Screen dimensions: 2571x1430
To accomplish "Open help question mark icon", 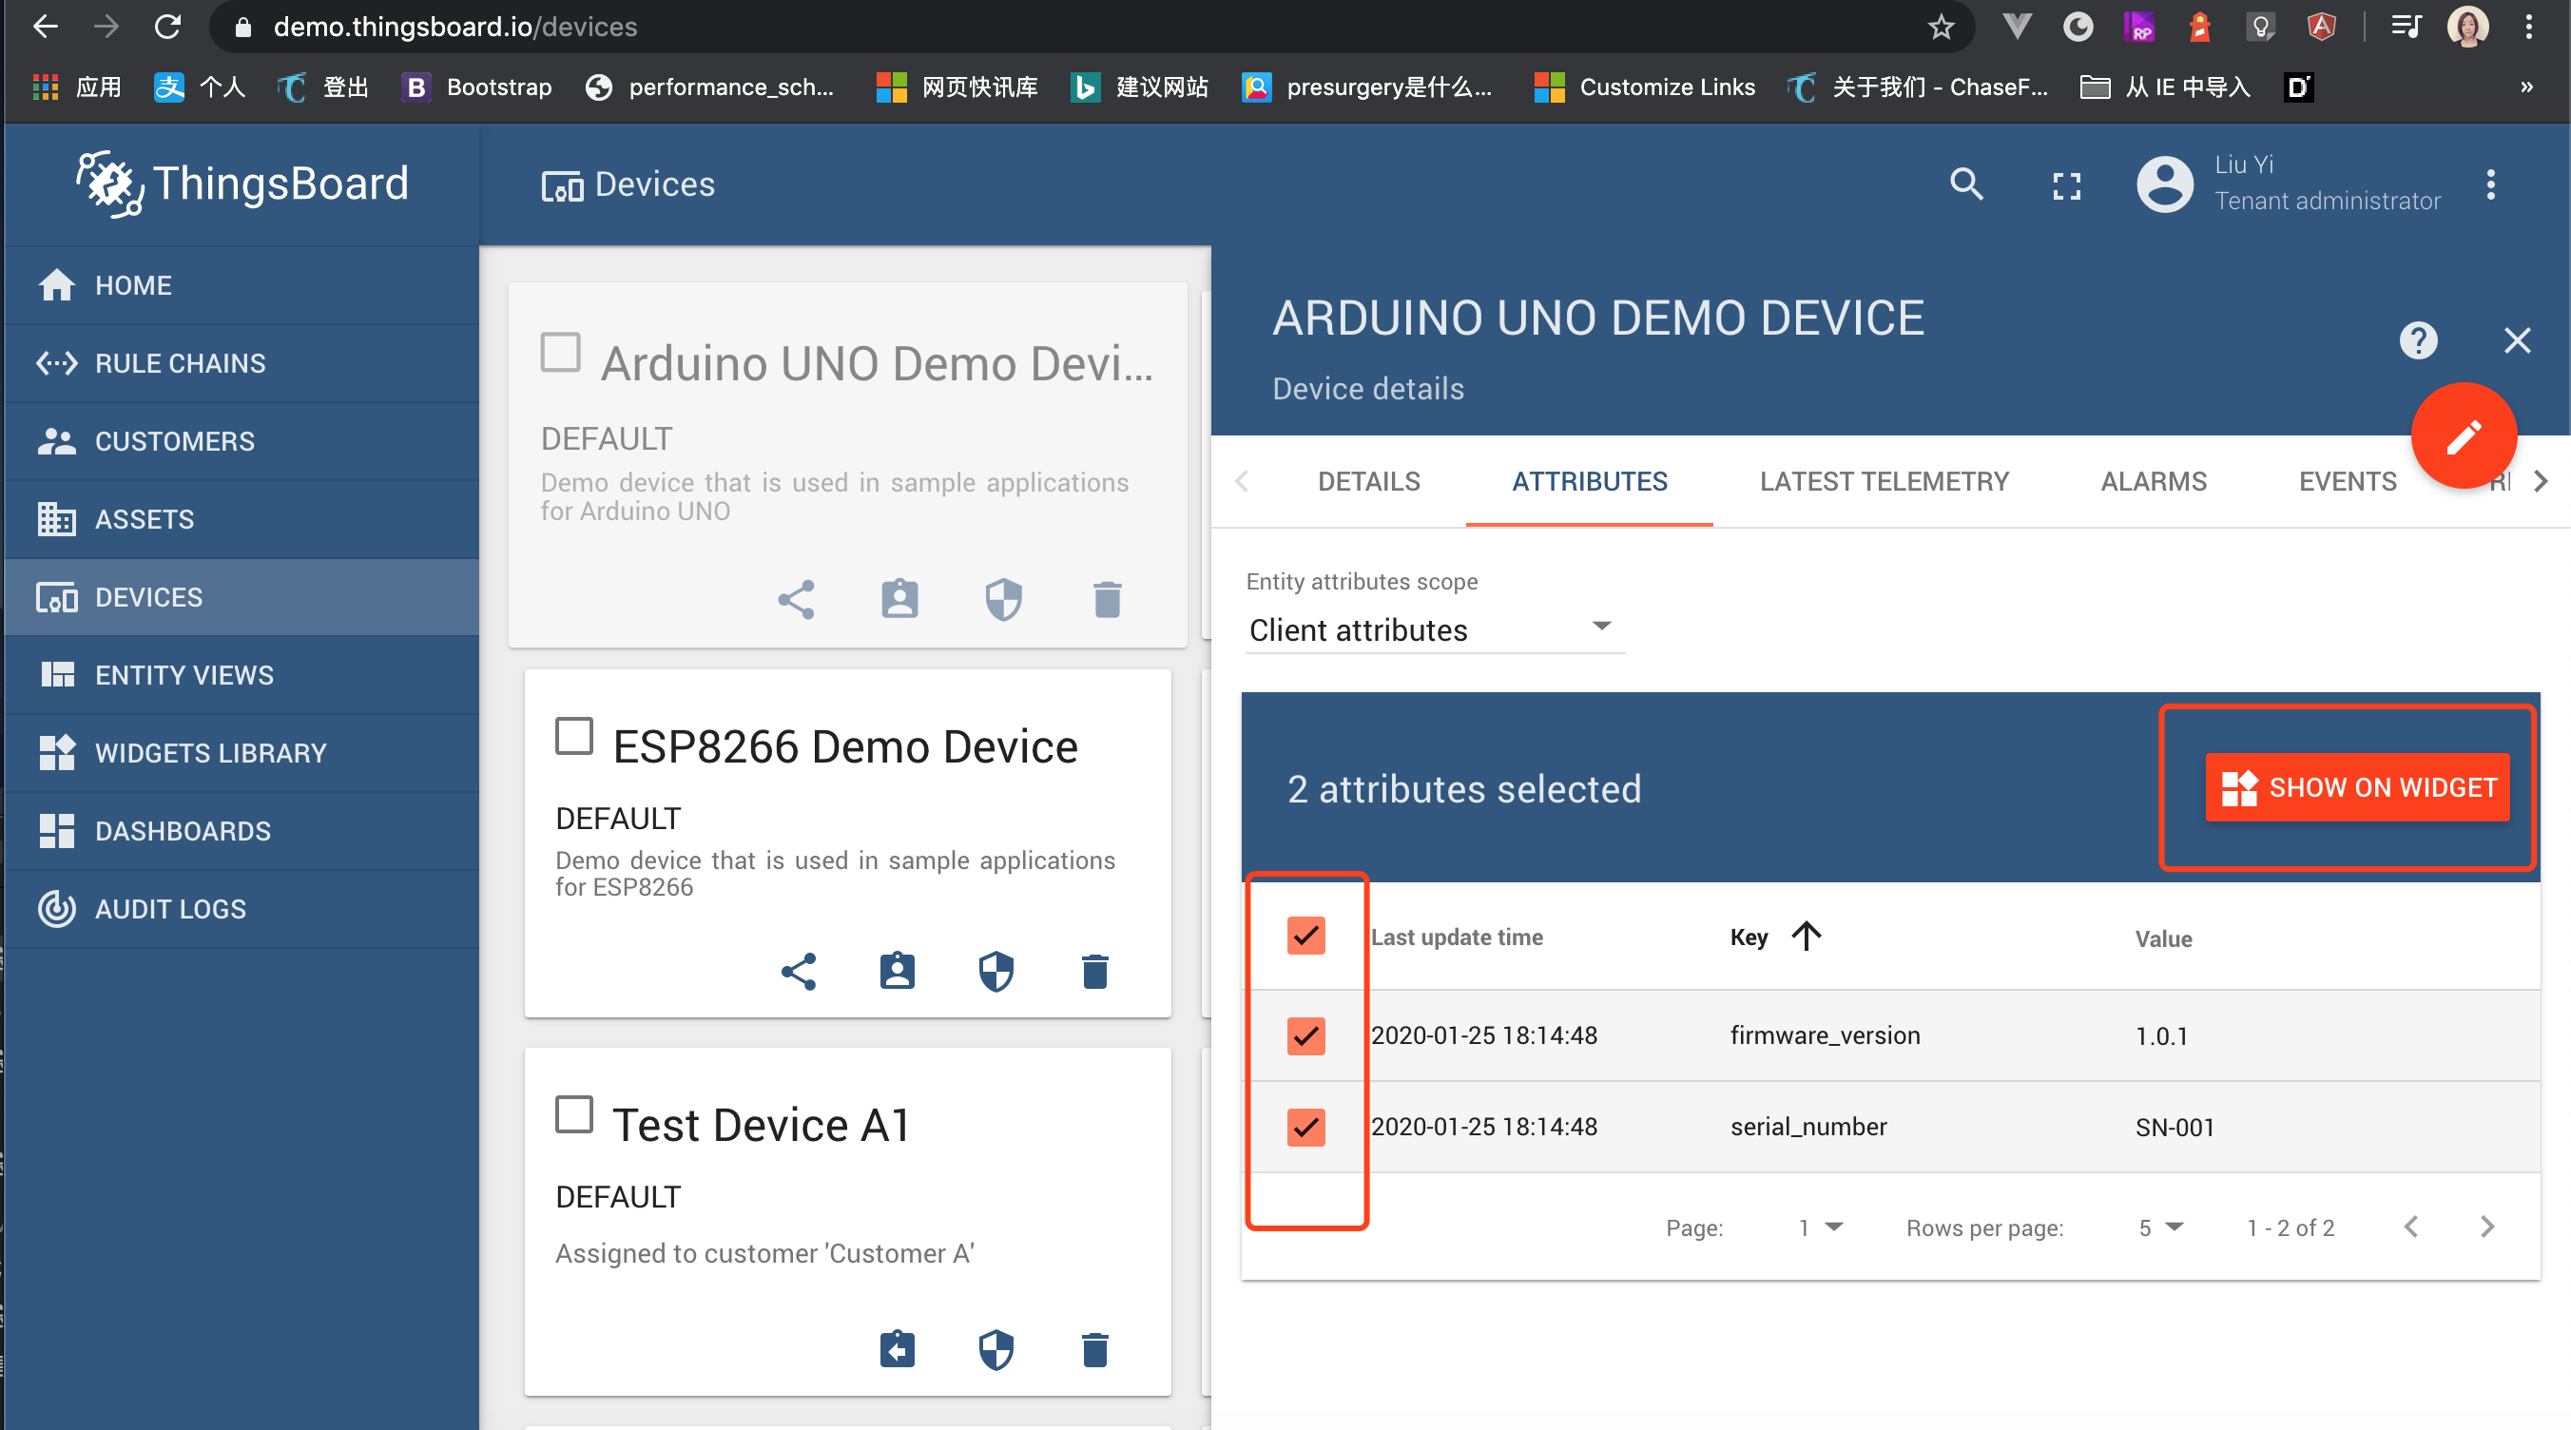I will (2417, 341).
